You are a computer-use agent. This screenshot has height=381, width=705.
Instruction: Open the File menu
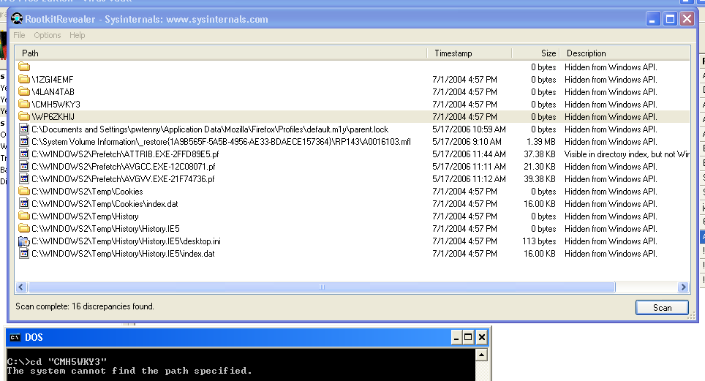click(x=19, y=35)
